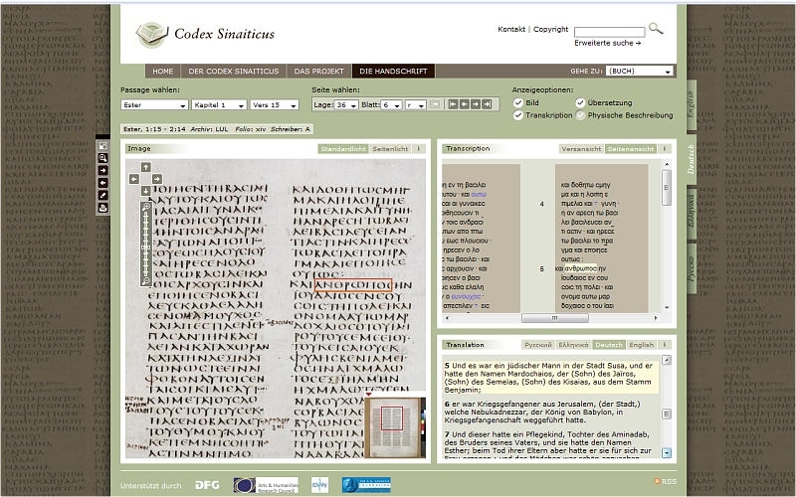This screenshot has height=497, width=796.
Task: Go to the previous page
Action: pos(464,104)
